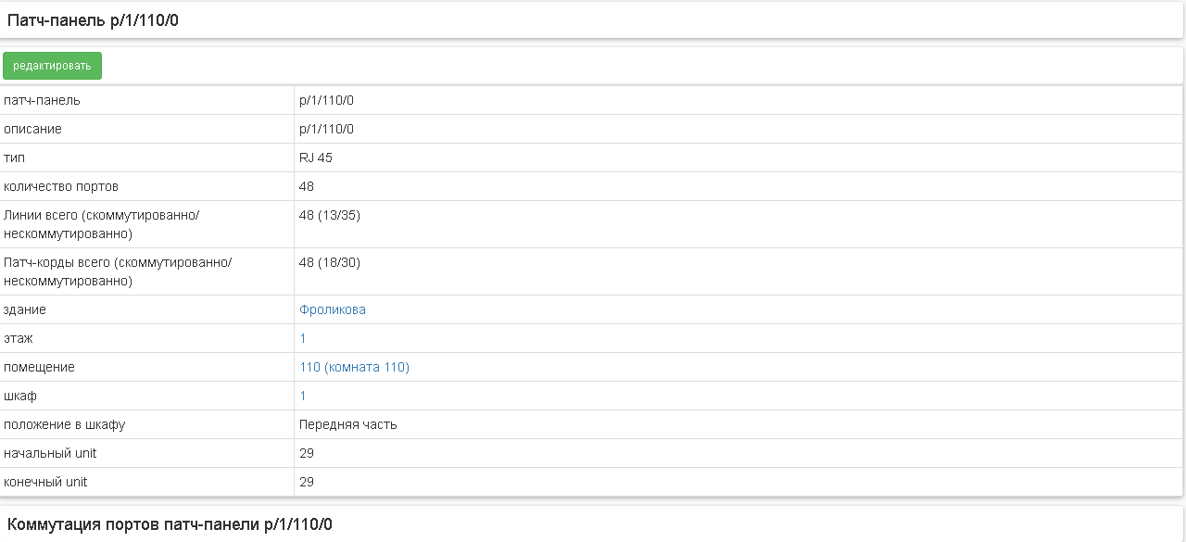Select the RJ 45 type value
This screenshot has width=1186, height=542.
coord(316,158)
